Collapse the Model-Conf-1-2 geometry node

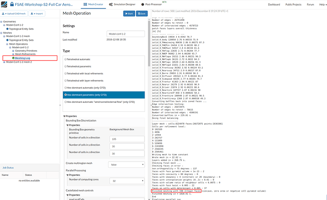click(4, 25)
